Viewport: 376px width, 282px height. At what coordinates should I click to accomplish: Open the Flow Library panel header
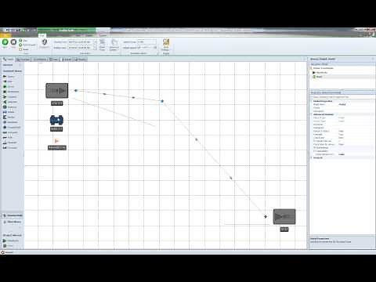point(13,222)
